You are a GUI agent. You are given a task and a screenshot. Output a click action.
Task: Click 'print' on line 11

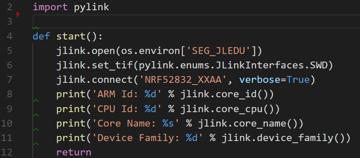(71, 138)
